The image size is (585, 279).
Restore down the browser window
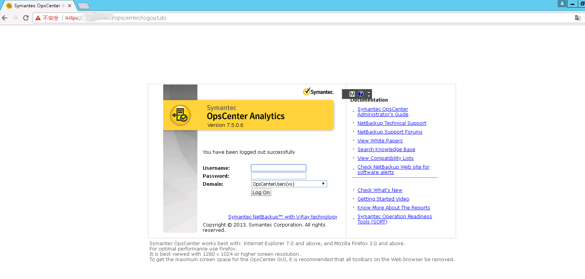pos(582,4)
